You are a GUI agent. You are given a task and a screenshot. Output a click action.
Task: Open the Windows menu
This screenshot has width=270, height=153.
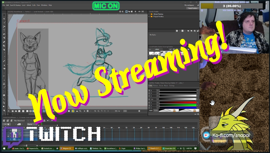(44, 5)
